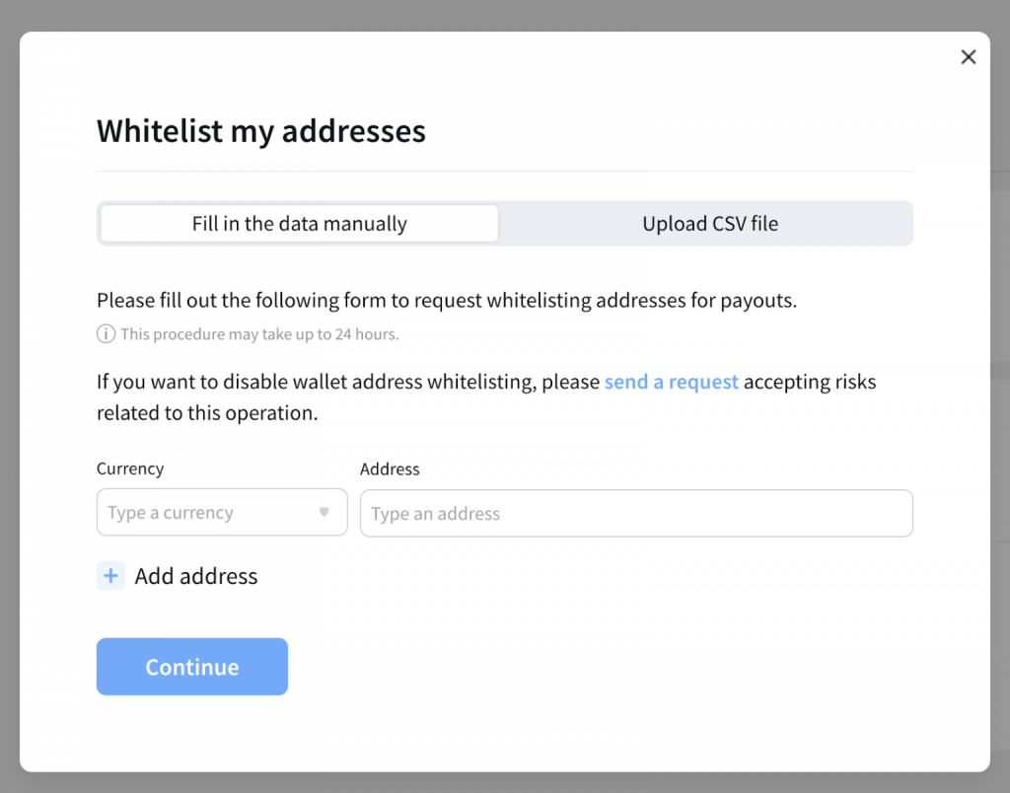The width and height of the screenshot is (1010, 793).
Task: Click the 'disable wallet address whitelisting' sentence
Action: point(348,382)
